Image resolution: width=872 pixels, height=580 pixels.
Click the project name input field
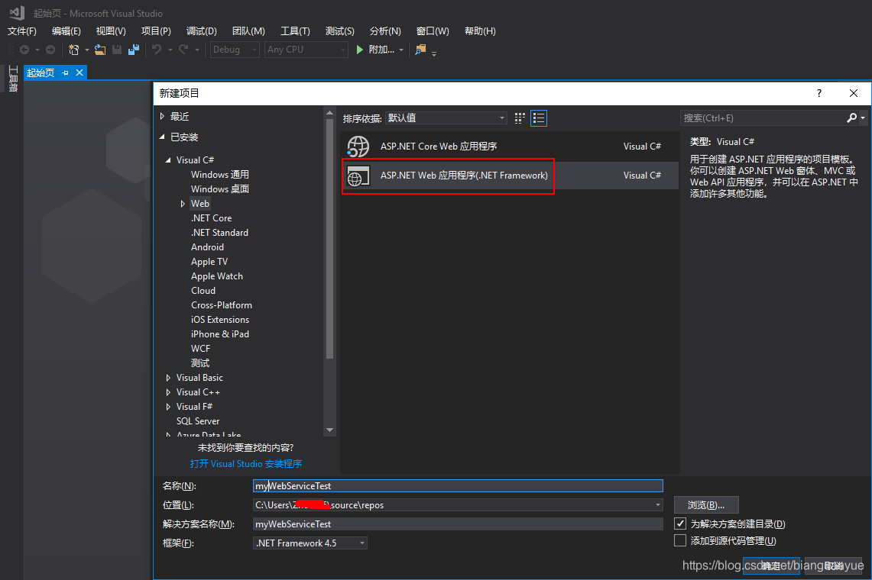pos(458,485)
